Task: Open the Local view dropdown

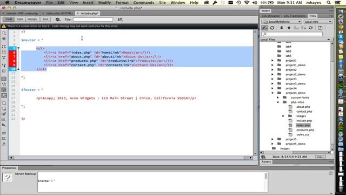Action: (x=318, y=22)
